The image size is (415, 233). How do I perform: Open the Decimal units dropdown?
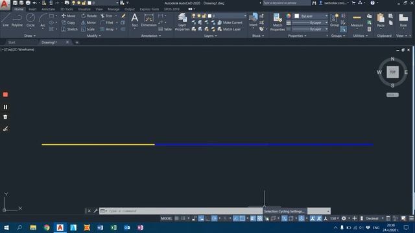pos(374,219)
